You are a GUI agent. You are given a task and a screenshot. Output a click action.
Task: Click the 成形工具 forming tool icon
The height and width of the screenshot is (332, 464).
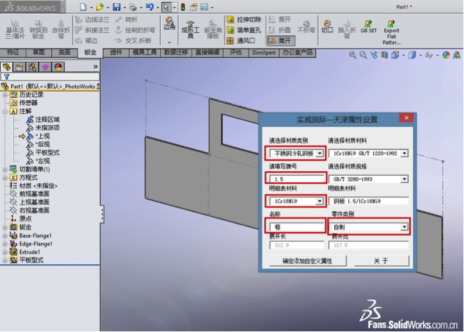click(x=188, y=29)
